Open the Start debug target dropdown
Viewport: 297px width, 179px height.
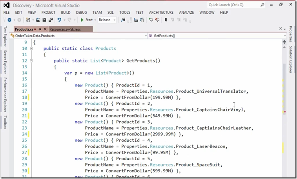tap(95, 20)
